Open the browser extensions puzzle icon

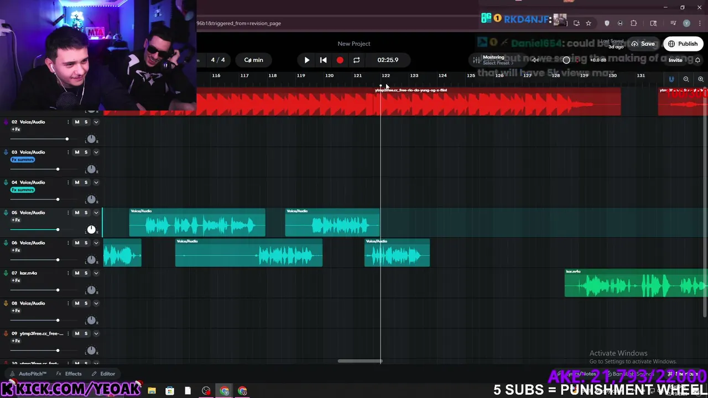click(x=634, y=23)
